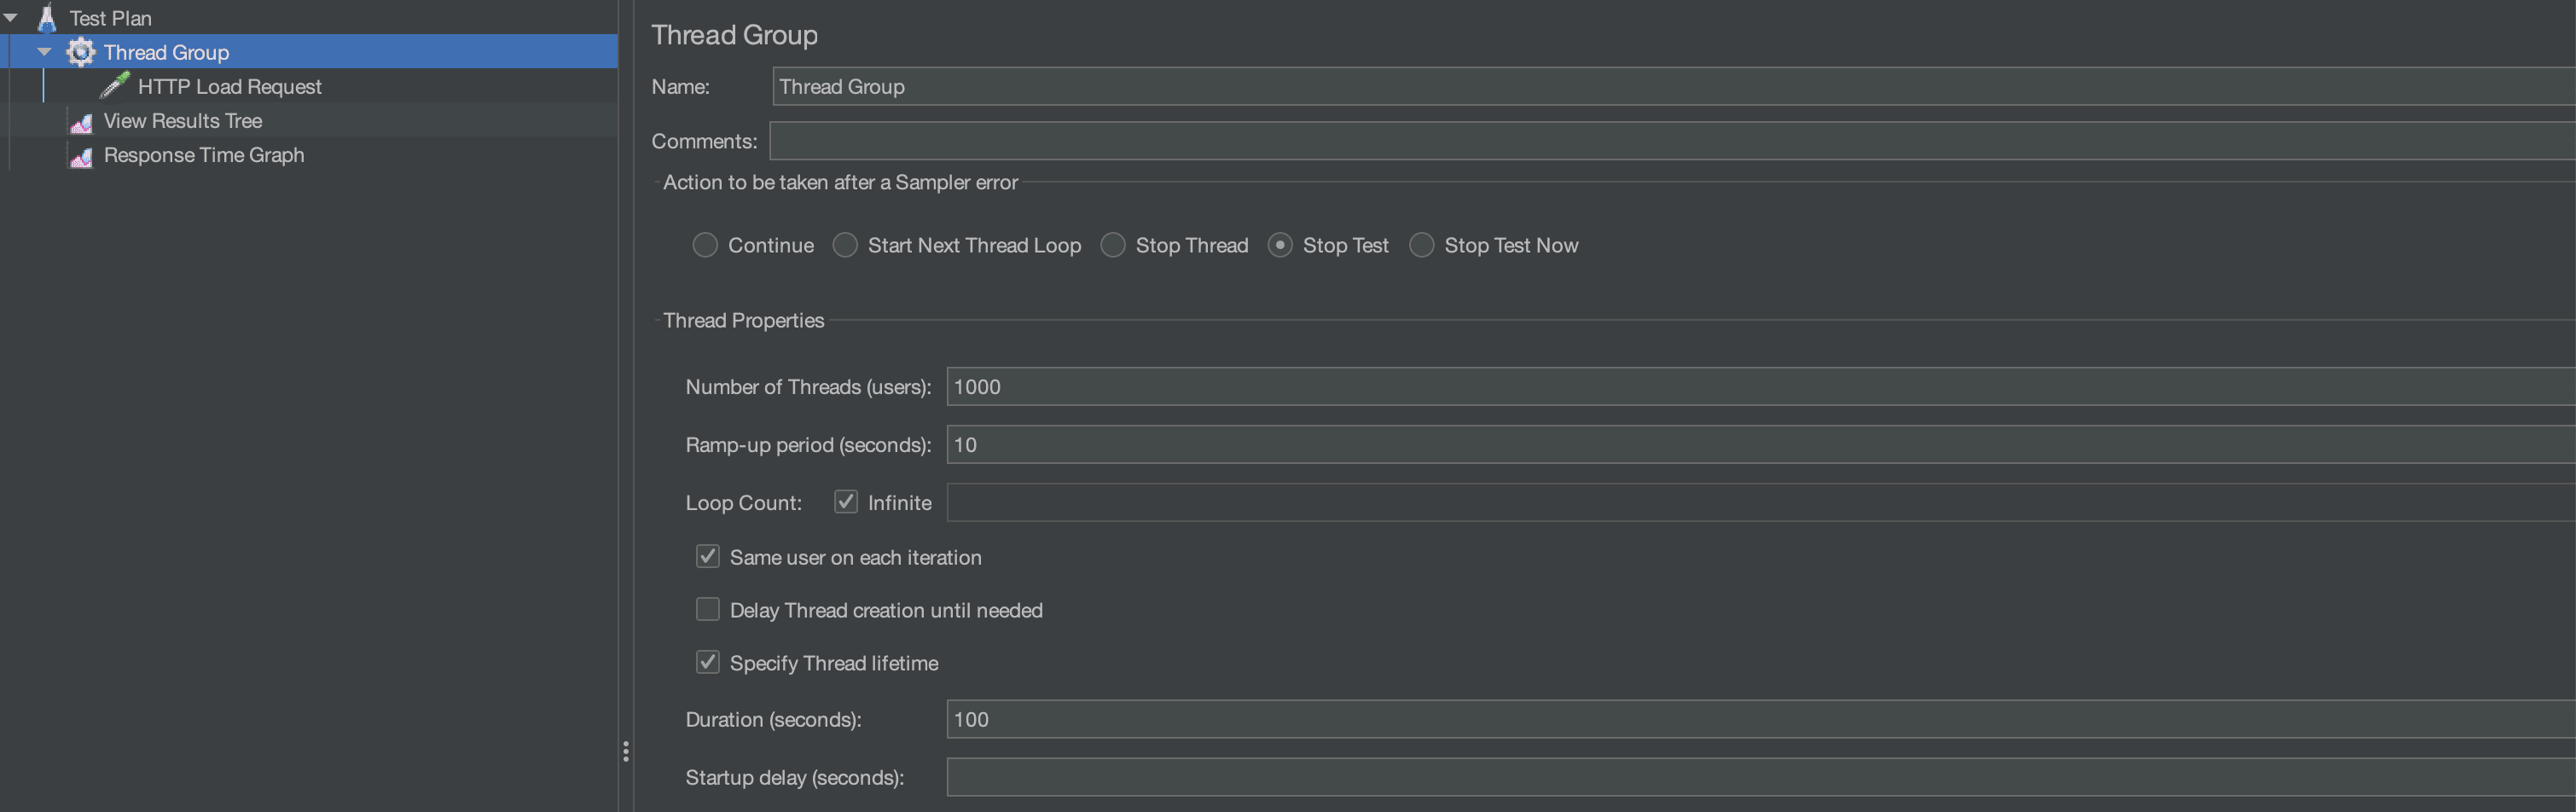This screenshot has width=2576, height=812.
Task: Enable Delay Thread creation until needed
Action: [x=708, y=610]
